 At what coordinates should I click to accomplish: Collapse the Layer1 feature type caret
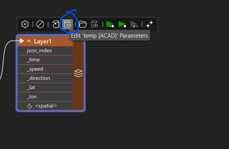coord(29,41)
